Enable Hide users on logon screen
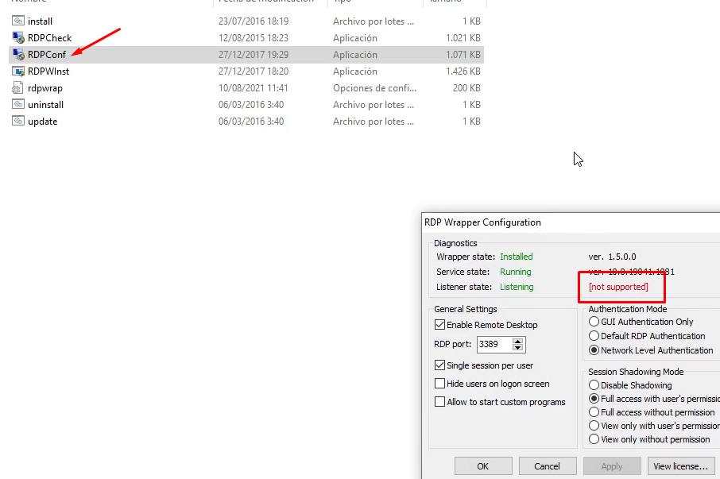This screenshot has width=720, height=479. coord(440,383)
